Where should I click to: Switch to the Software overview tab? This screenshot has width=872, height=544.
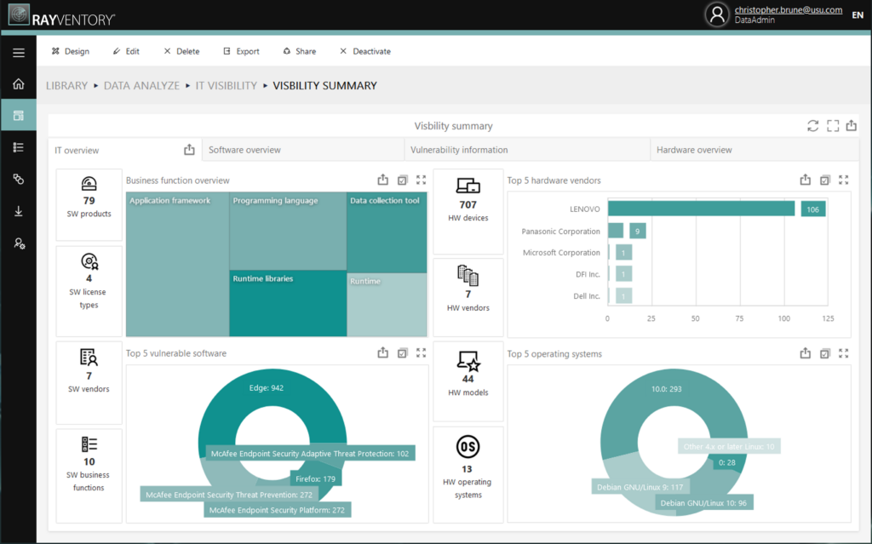pos(245,150)
